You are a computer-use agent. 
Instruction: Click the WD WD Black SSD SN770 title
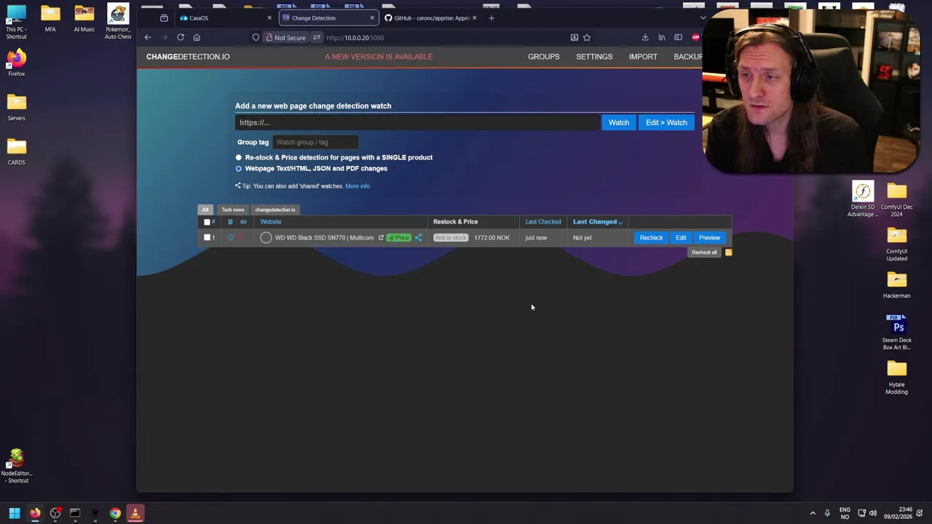(324, 238)
